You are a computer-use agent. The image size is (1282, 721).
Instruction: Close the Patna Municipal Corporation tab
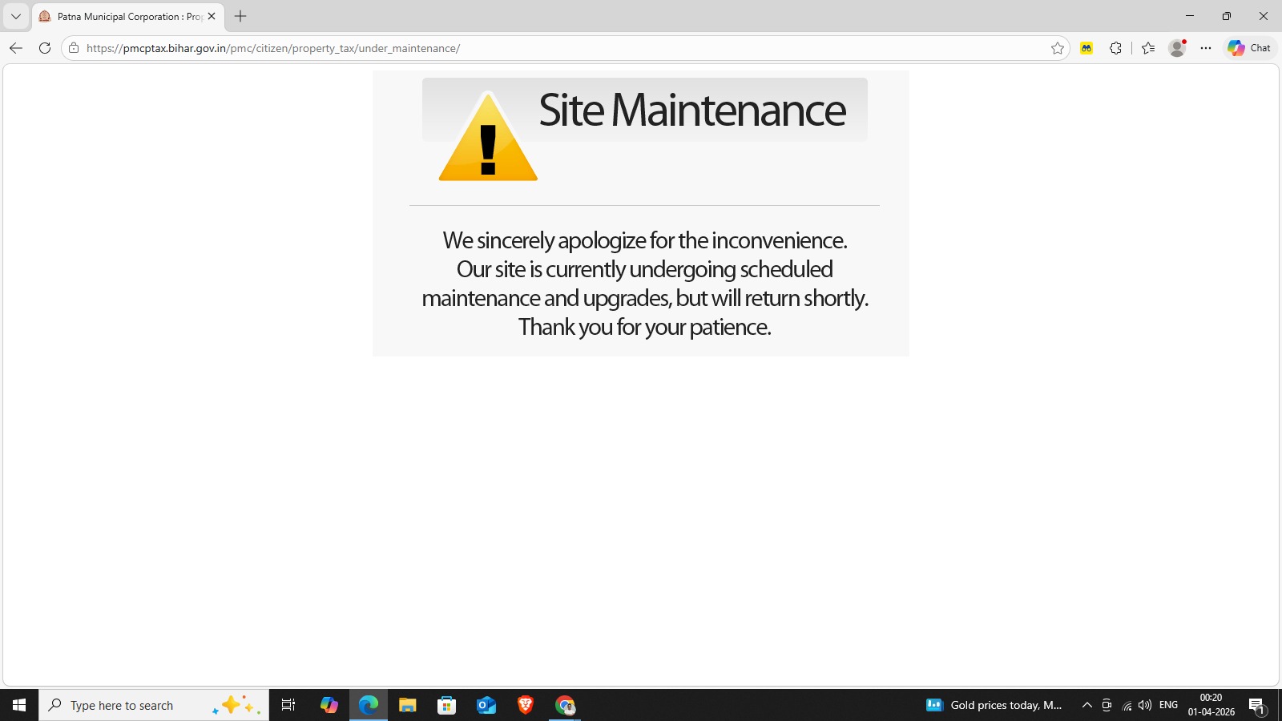(x=212, y=16)
